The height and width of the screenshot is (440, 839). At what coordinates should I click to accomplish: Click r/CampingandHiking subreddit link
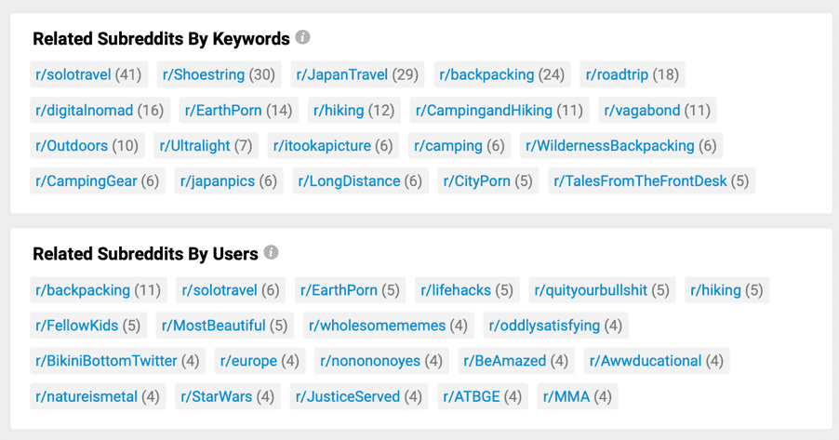[x=484, y=111]
